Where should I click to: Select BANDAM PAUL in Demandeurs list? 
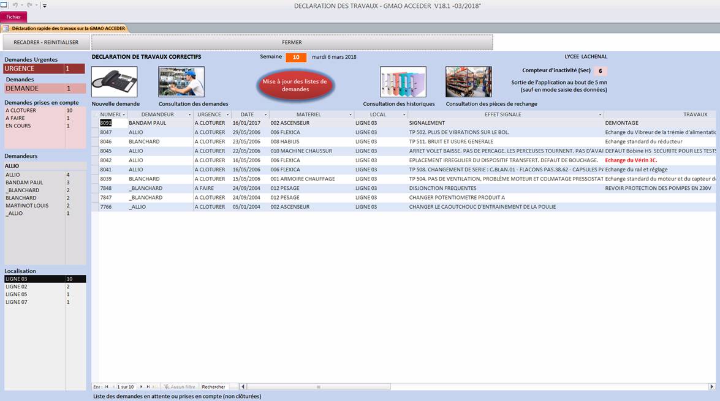point(45,182)
